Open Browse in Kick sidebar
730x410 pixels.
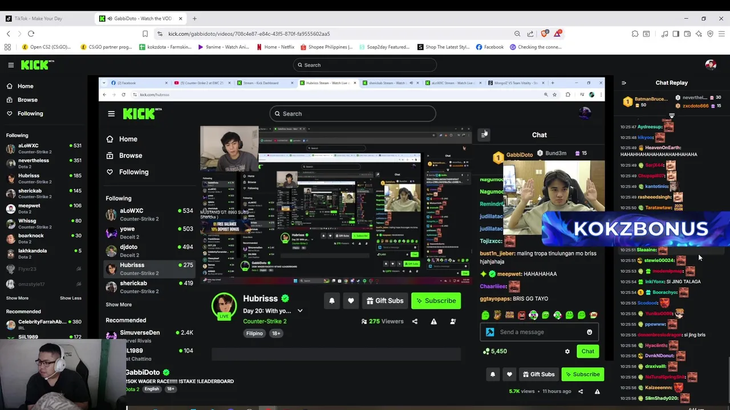(44, 100)
